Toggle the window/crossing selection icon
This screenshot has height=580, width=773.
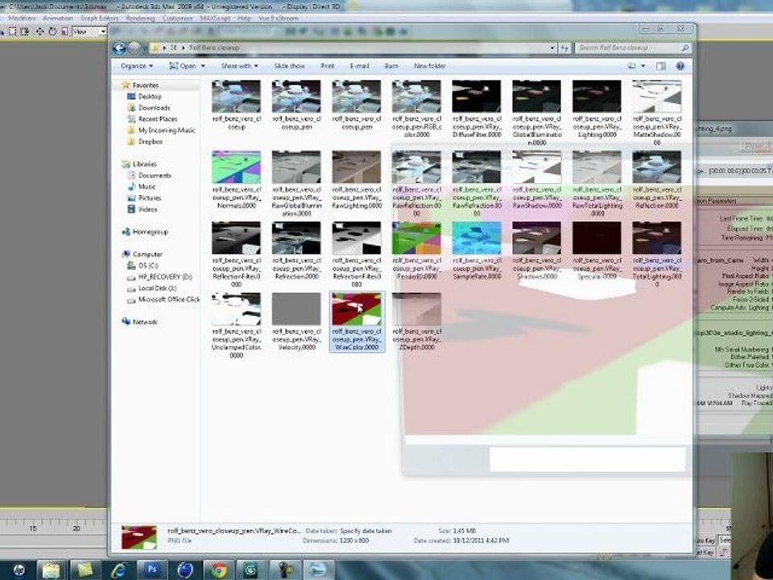24,31
